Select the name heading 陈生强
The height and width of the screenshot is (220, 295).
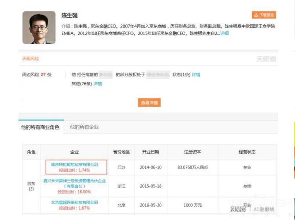tap(69, 15)
